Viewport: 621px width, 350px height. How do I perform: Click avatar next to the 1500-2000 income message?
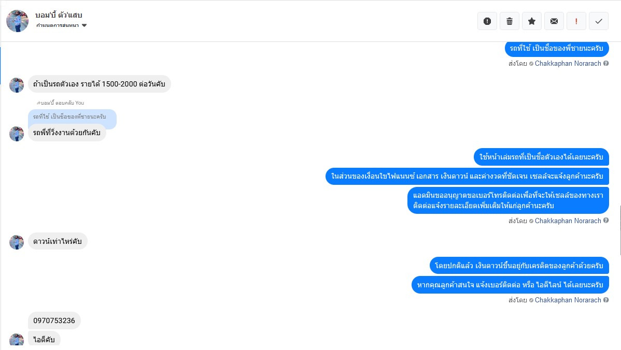[x=17, y=85]
